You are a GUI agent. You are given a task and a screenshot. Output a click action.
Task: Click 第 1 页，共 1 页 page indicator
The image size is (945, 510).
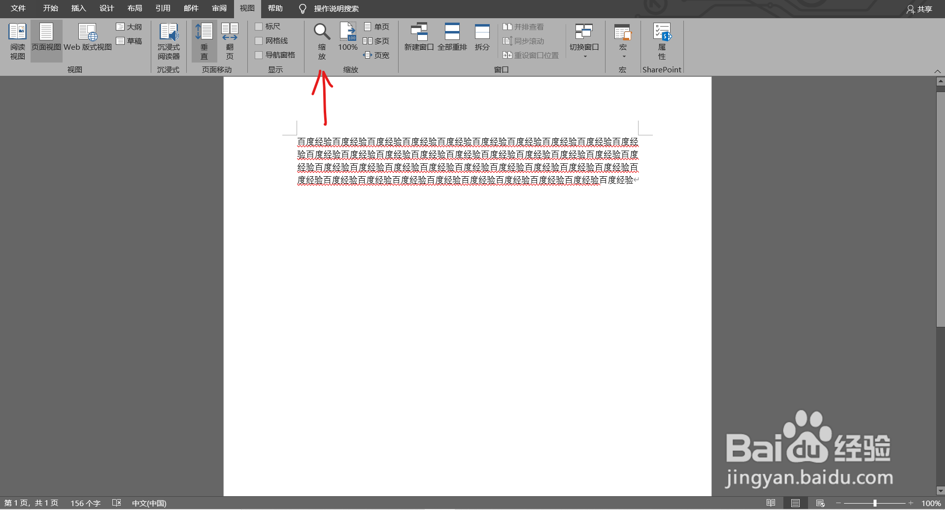click(x=32, y=503)
